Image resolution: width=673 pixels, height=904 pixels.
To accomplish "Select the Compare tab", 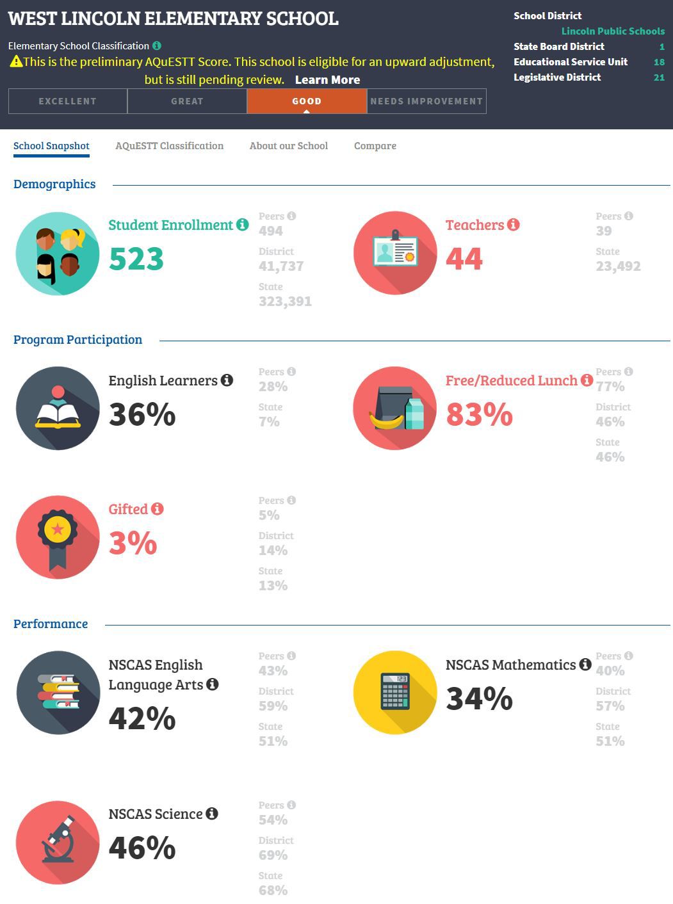I will click(375, 146).
